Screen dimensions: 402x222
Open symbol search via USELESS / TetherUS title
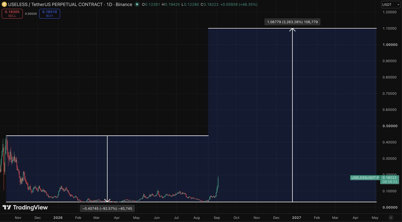[55, 4]
